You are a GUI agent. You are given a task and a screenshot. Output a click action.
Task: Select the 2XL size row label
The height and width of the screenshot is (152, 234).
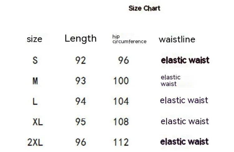click(35, 142)
